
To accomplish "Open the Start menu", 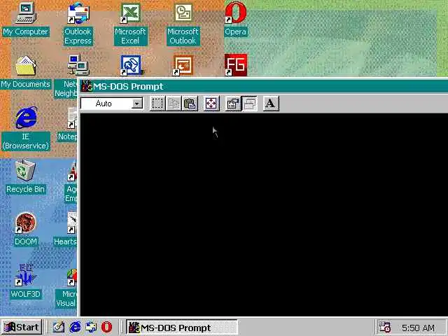I will click(22, 327).
